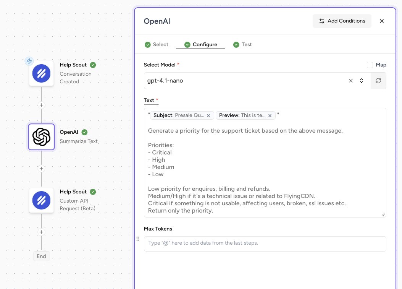Switch to the Select tab
Image resolution: width=402 pixels, height=289 pixels.
(157, 45)
